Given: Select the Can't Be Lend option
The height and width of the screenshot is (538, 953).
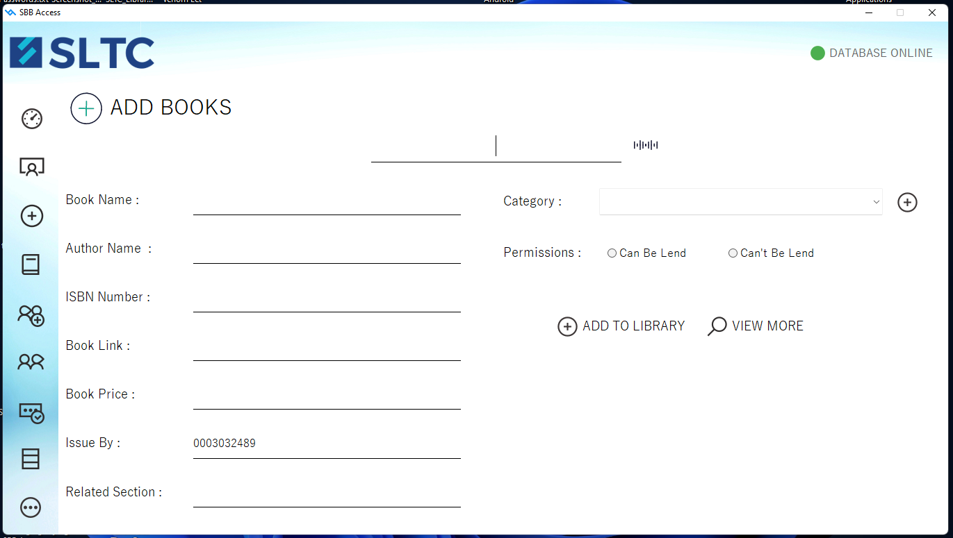Looking at the screenshot, I should 771,253.
